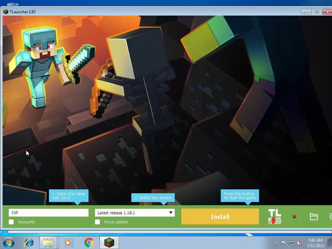Click the Force update label text
This screenshot has width=332, height=249.
tap(116, 222)
